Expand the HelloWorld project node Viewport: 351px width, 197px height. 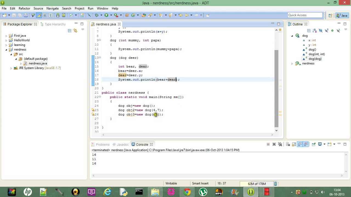point(6,40)
